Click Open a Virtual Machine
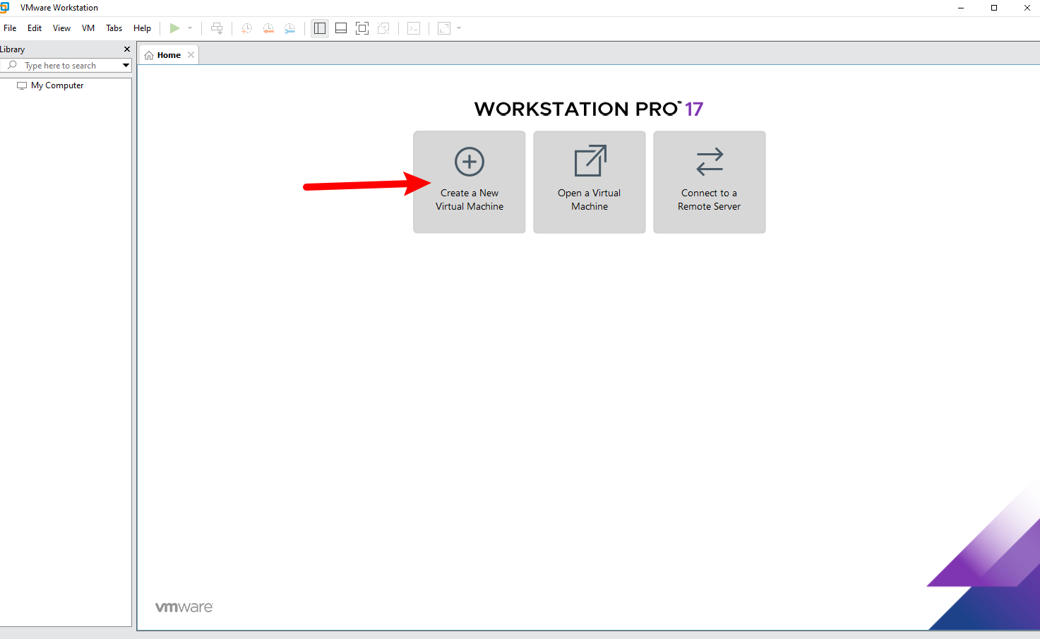Image resolution: width=1040 pixels, height=639 pixels. click(x=590, y=182)
